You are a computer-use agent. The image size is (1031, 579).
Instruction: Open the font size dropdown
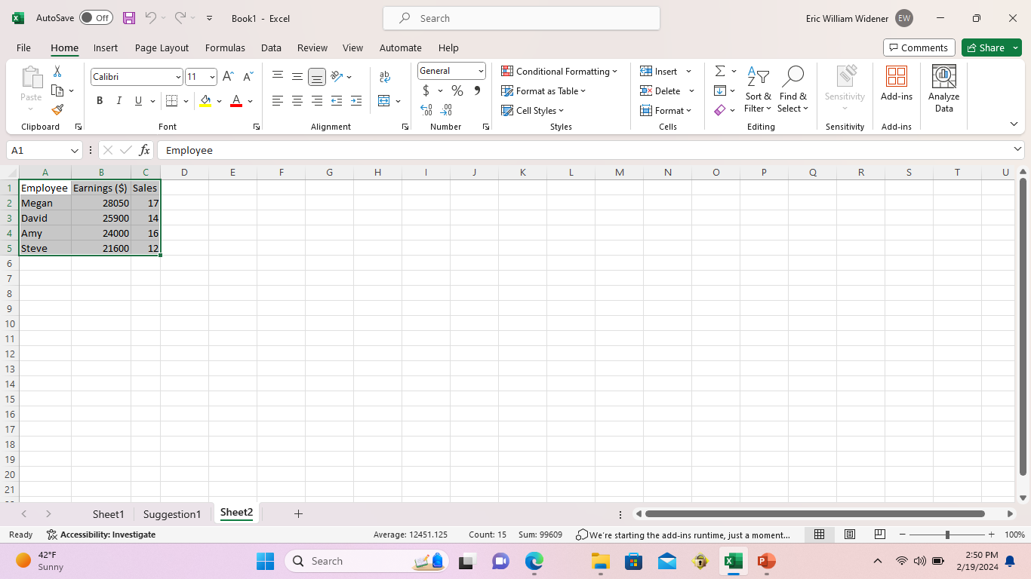212,77
